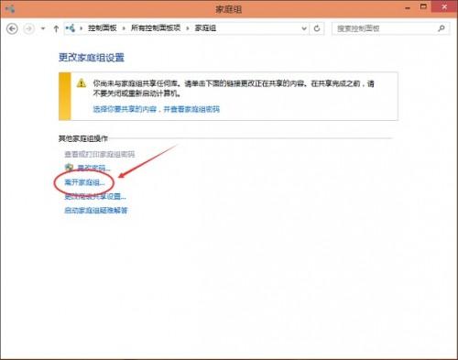Screen dimensions: 458x360
Task: Click the title bar HomeGroup window icon
Action: coord(10,9)
